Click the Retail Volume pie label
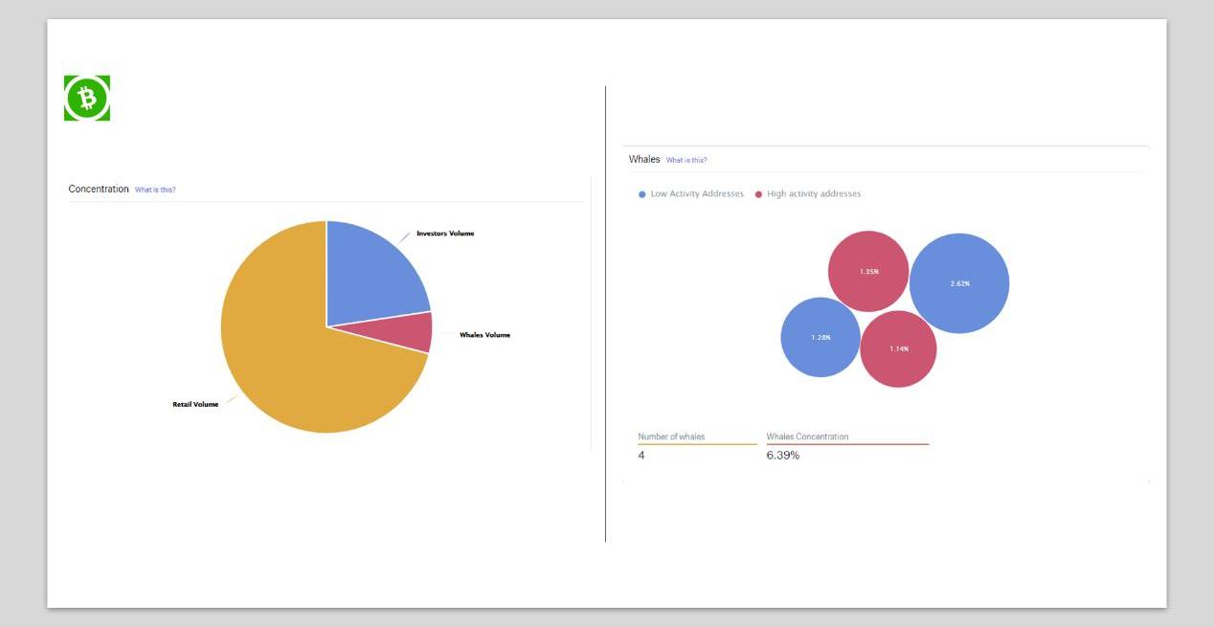The image size is (1214, 627). (x=195, y=405)
